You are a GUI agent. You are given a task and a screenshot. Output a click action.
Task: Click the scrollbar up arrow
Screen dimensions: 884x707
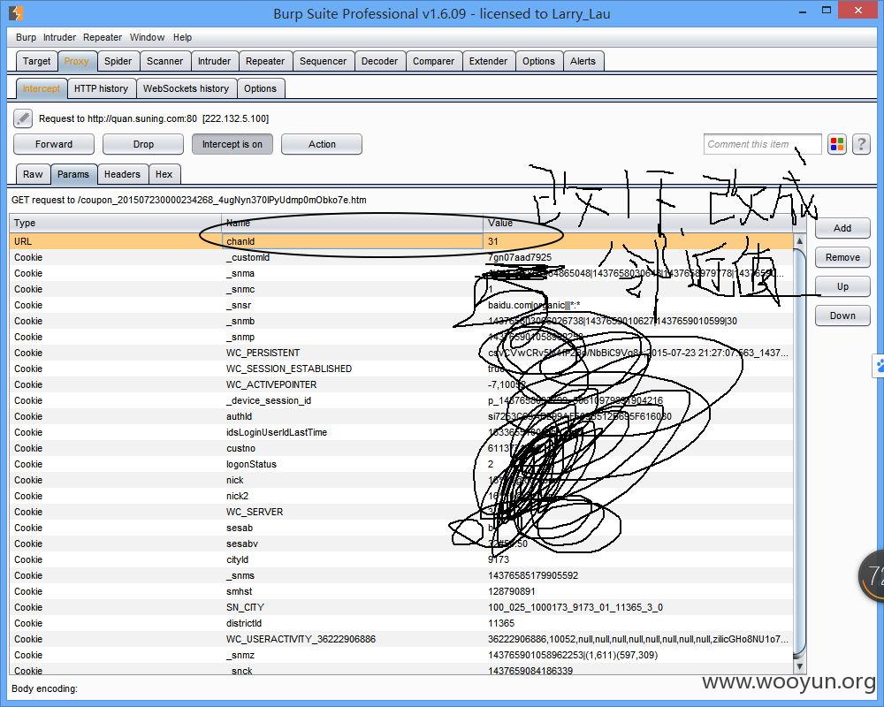(799, 240)
